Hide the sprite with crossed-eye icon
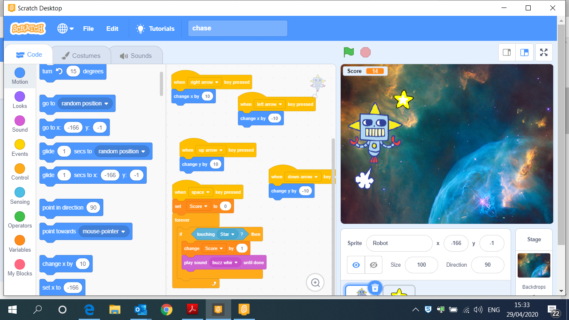 [373, 265]
